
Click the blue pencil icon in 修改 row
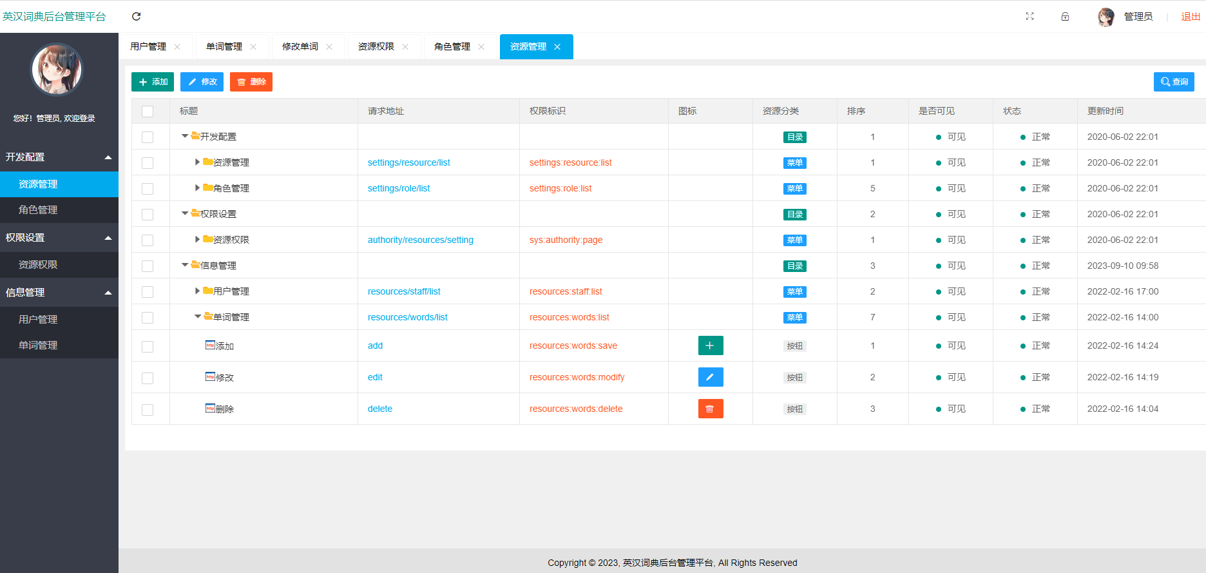pyautogui.click(x=711, y=377)
